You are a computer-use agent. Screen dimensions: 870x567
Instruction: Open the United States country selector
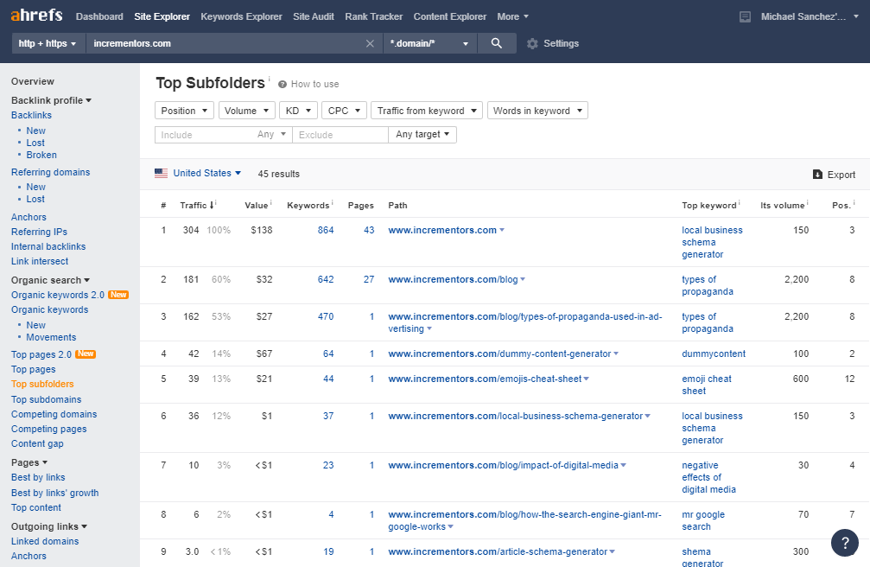(x=206, y=173)
